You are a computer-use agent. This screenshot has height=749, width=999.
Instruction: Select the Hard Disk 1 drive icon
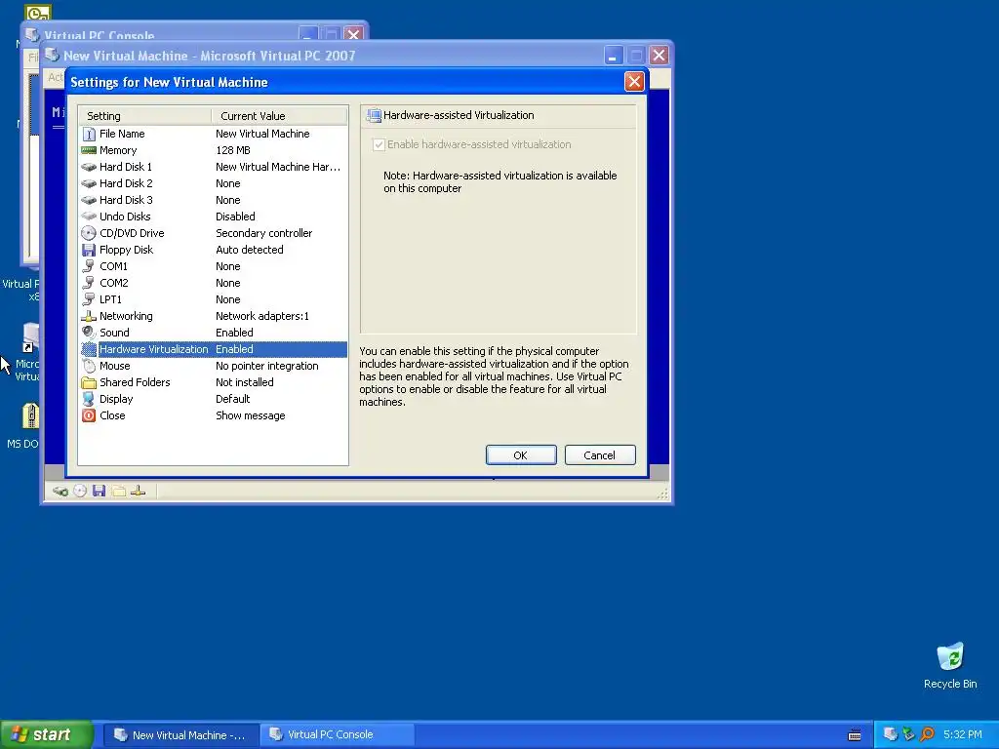click(89, 167)
